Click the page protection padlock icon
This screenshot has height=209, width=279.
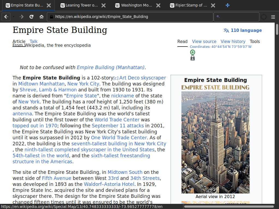(193, 58)
